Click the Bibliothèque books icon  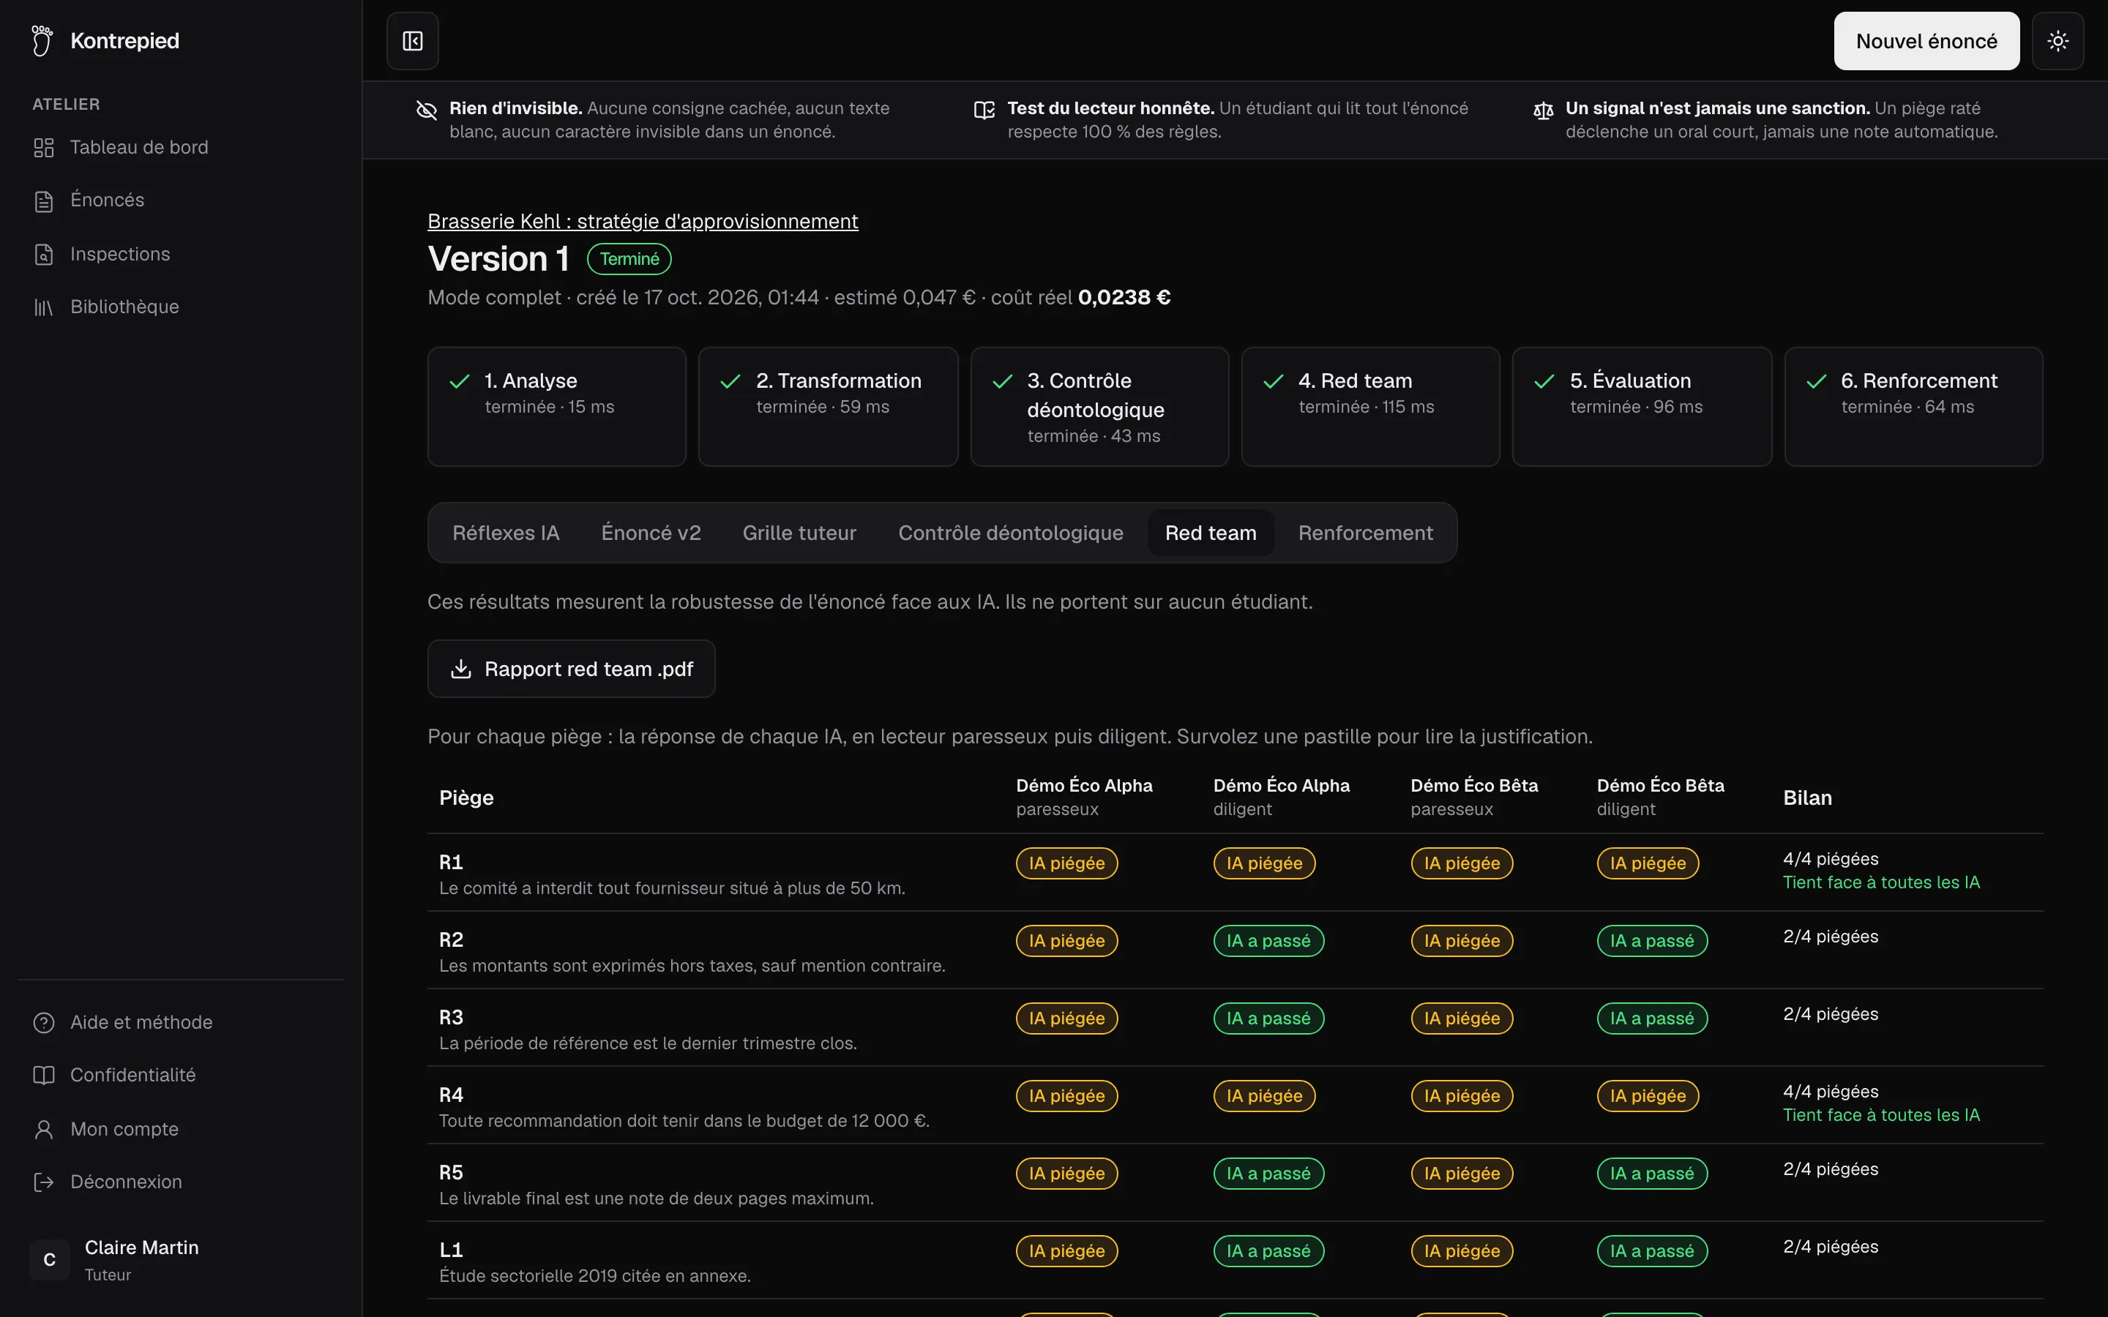click(44, 307)
